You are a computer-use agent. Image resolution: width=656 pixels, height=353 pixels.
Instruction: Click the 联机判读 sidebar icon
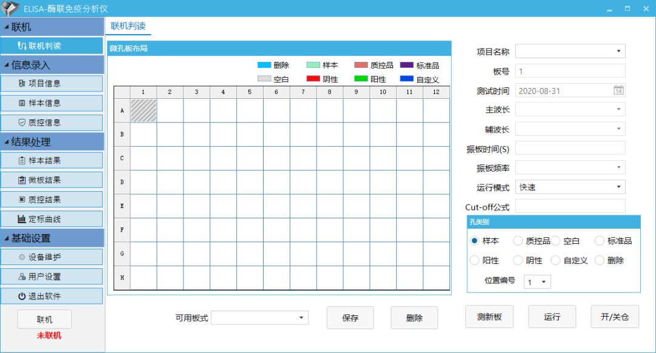pos(22,45)
